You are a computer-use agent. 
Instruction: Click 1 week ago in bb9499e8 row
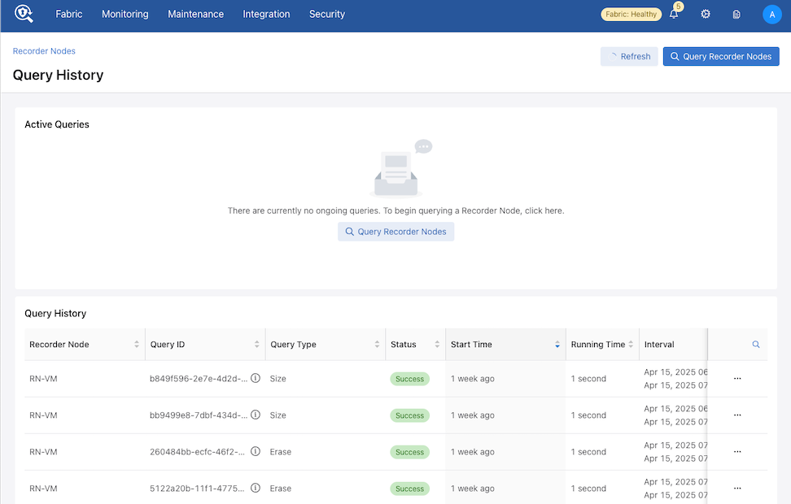tap(473, 415)
